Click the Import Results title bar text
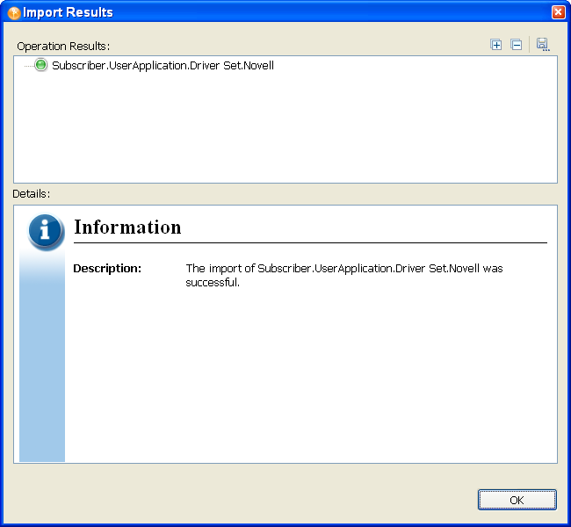Image resolution: width=571 pixels, height=527 pixels. point(69,12)
